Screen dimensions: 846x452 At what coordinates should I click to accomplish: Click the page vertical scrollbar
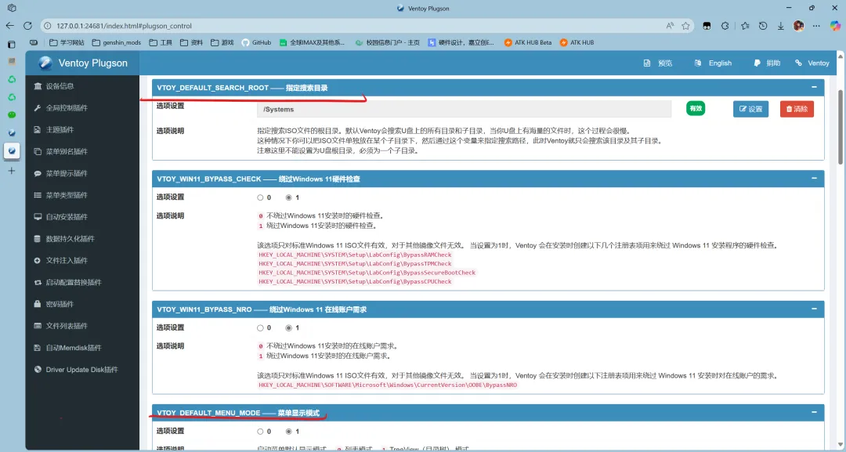(841, 127)
